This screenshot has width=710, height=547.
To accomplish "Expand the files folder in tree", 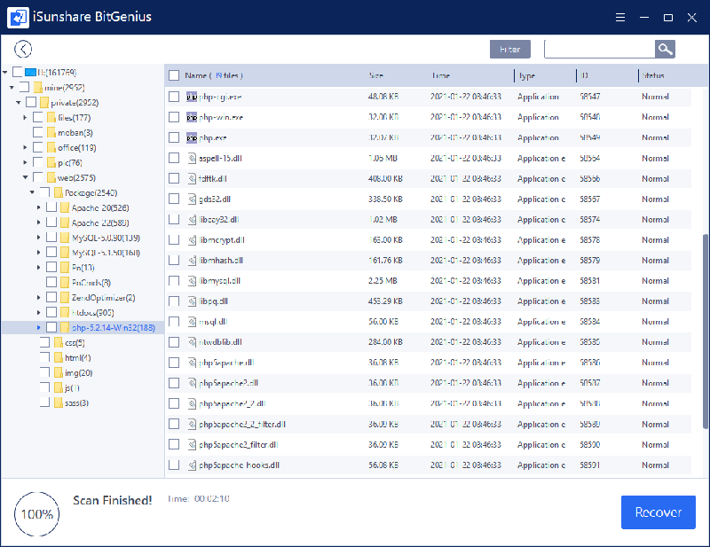I will tap(26, 117).
